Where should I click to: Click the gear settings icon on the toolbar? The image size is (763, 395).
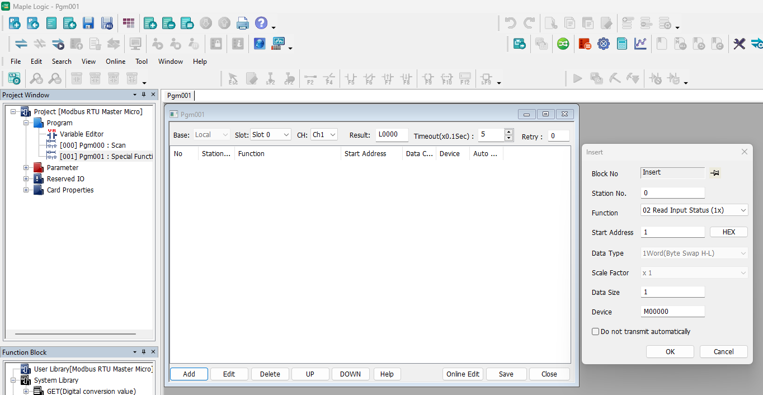[604, 43]
